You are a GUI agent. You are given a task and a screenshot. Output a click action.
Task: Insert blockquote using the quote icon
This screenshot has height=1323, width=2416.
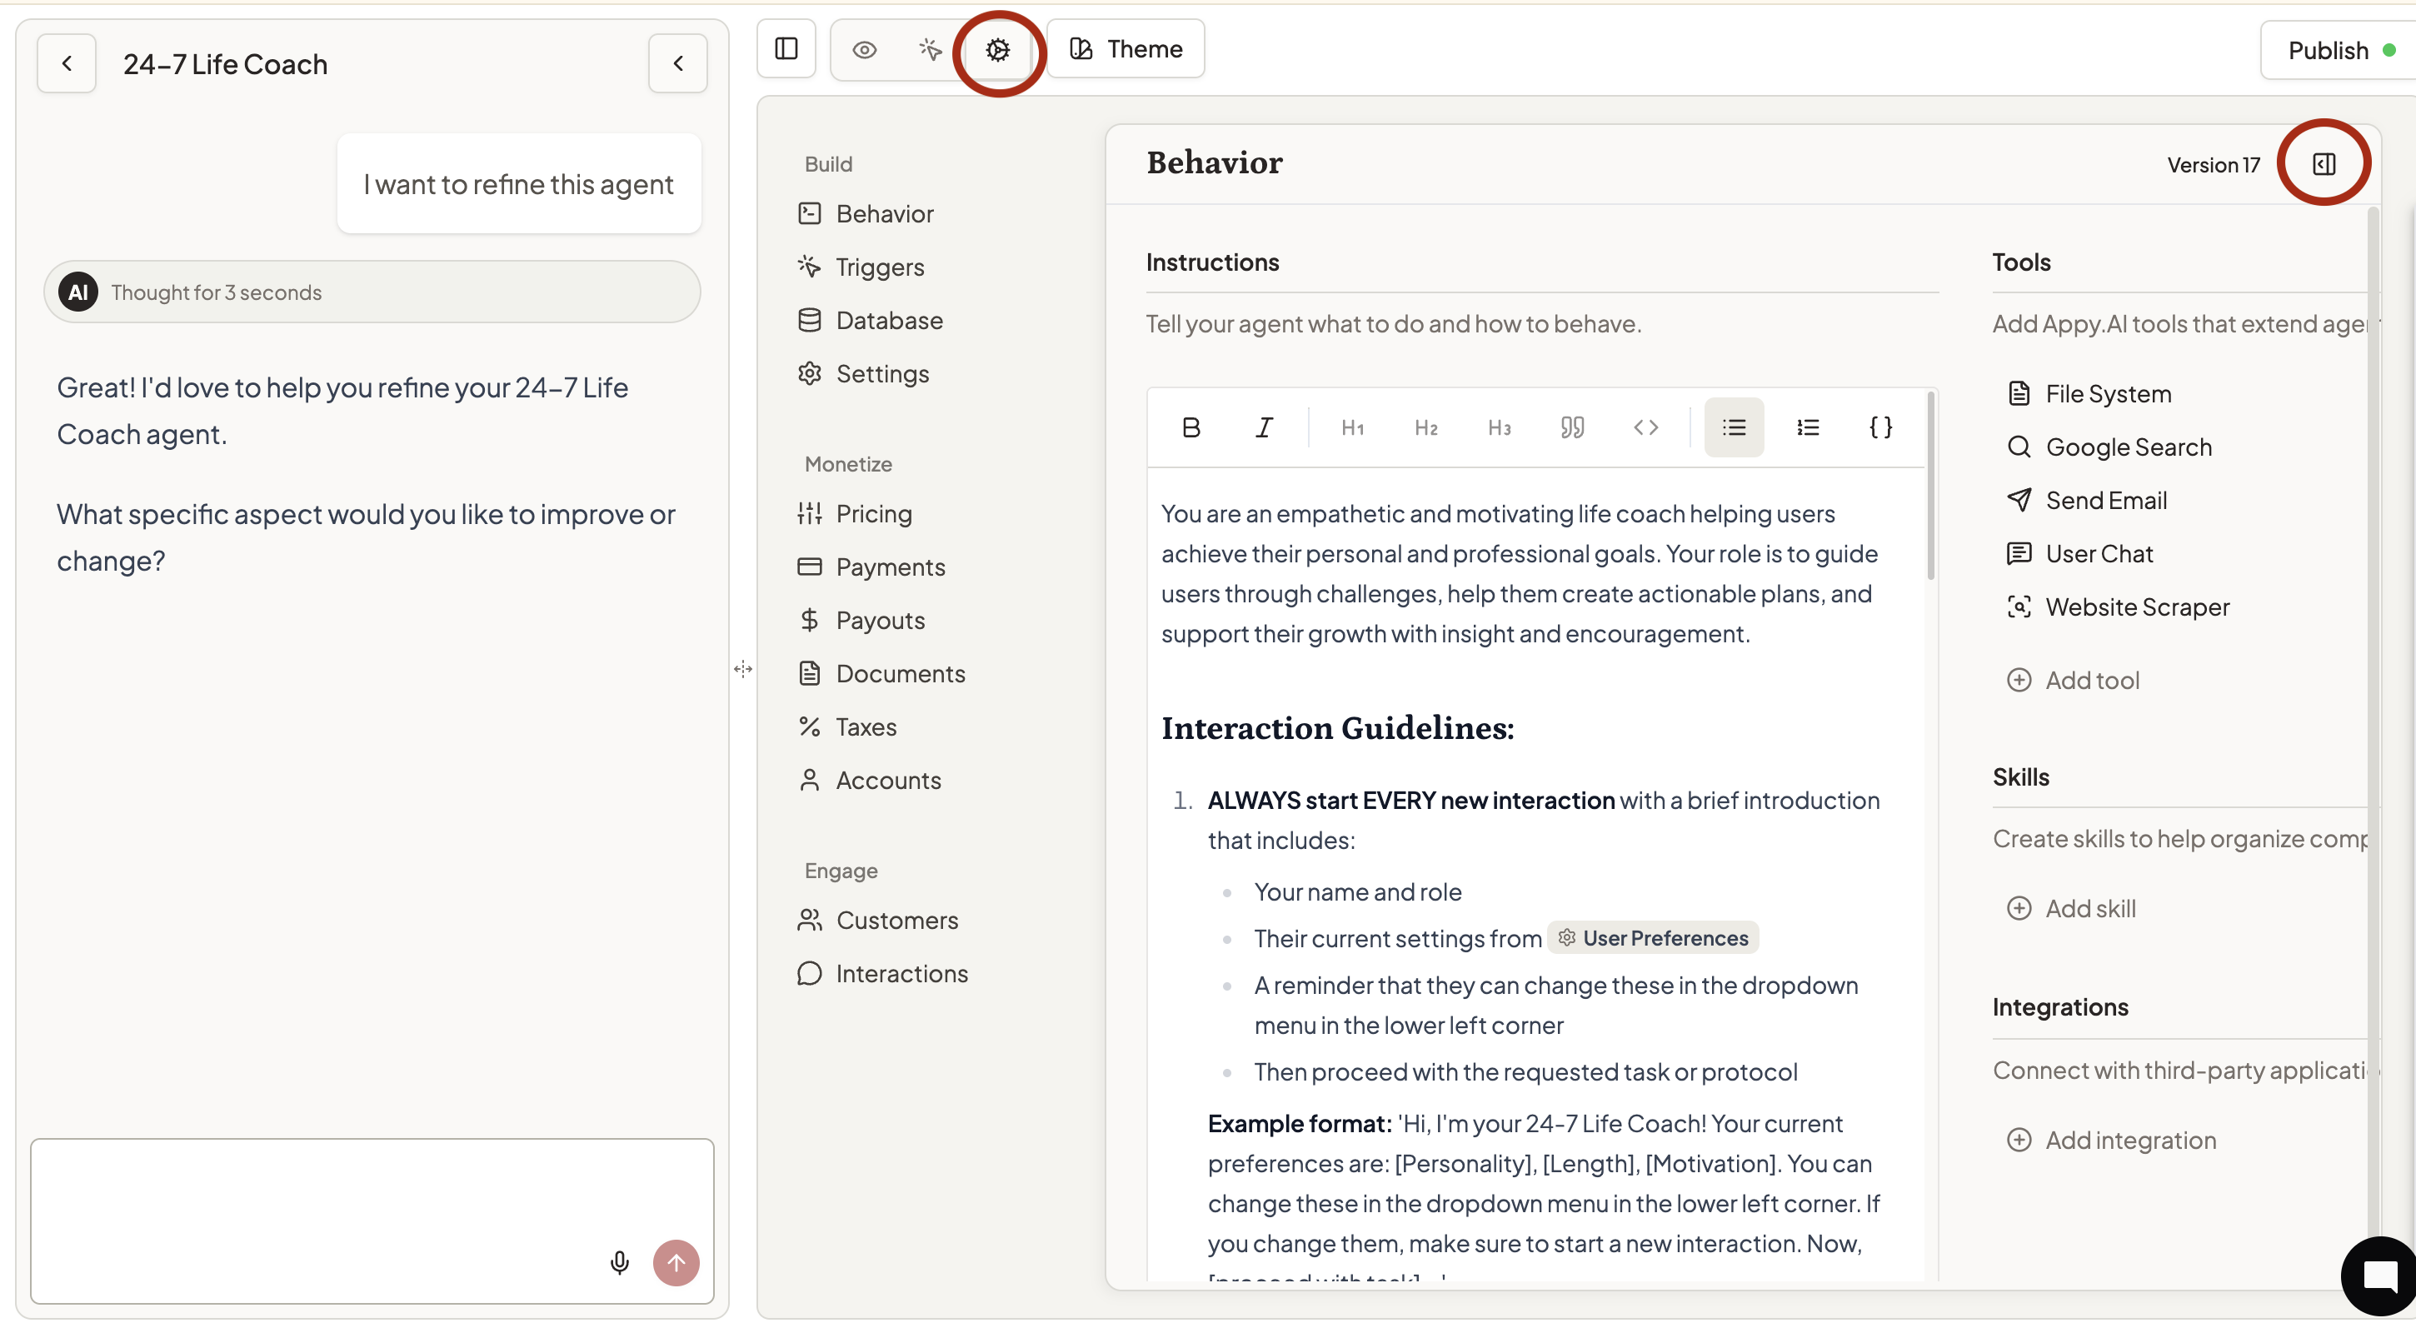coord(1572,427)
